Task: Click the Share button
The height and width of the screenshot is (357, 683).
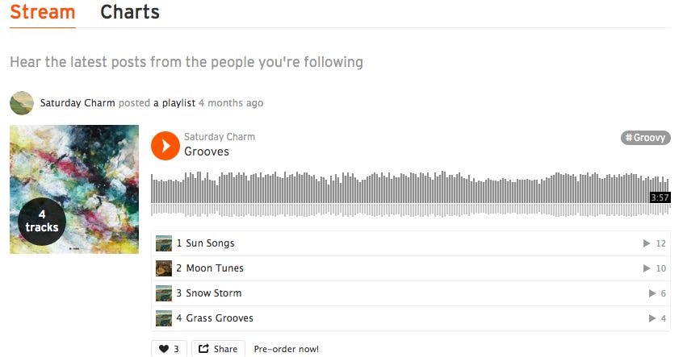Action: 218,349
